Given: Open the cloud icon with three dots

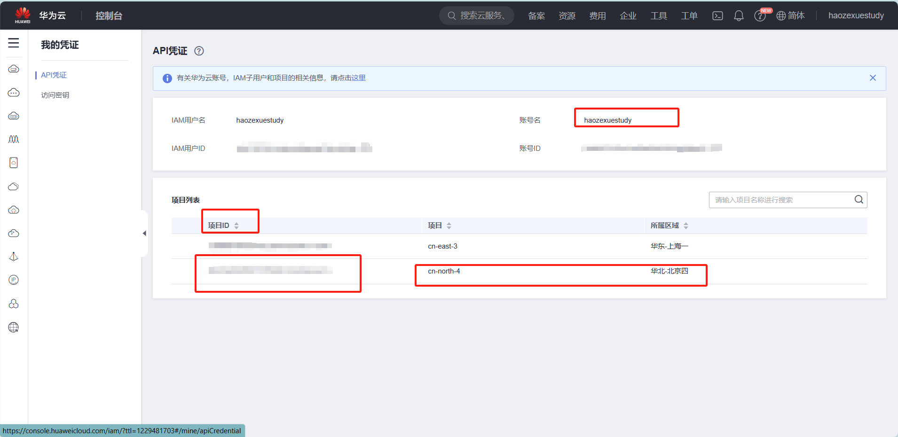Looking at the screenshot, I should click(14, 93).
